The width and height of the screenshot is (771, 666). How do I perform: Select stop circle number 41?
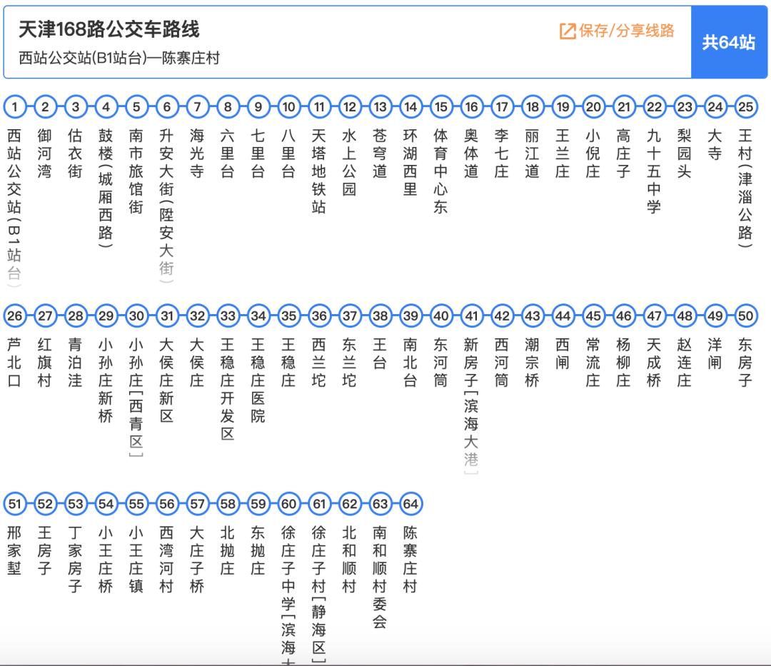tap(472, 316)
